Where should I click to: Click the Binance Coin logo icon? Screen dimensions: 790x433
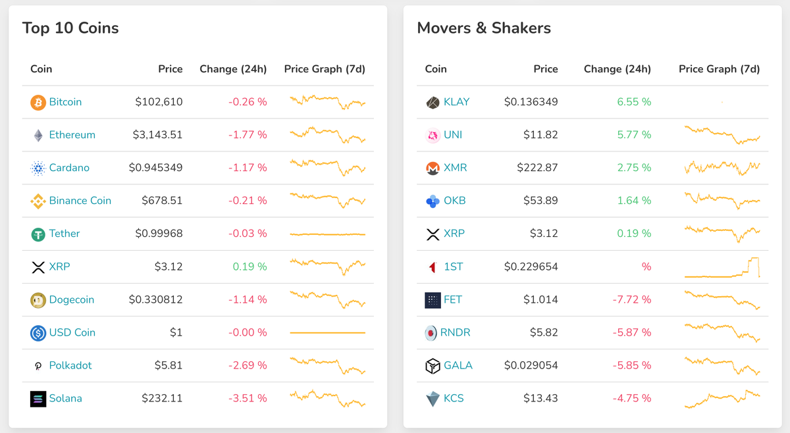point(38,201)
